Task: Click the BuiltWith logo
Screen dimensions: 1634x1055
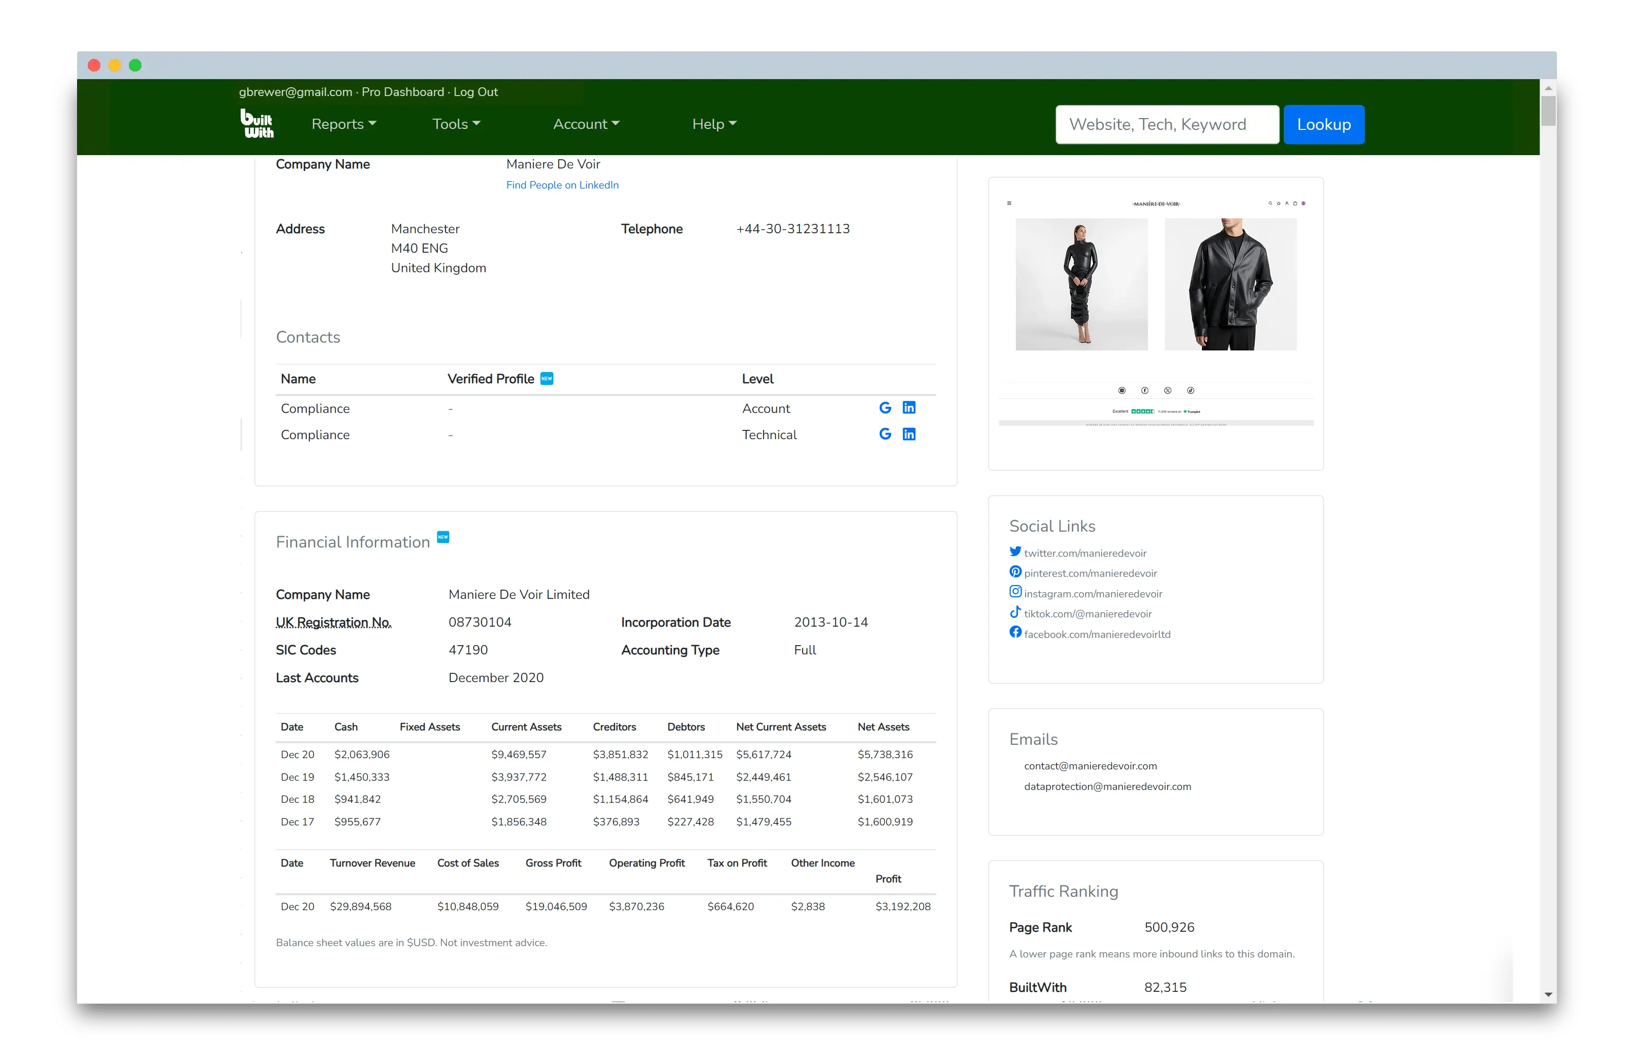Action: 257,124
